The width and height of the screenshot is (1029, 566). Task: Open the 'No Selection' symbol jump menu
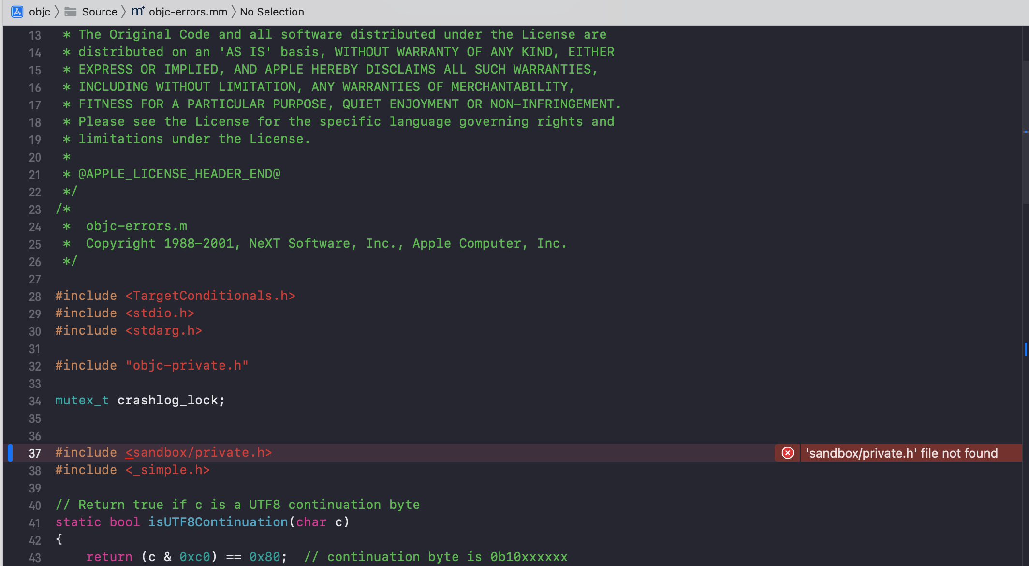272,12
